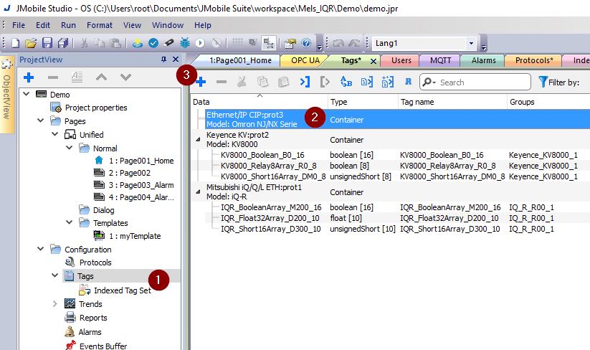Collapse the Keyence KV:prot2 container
This screenshot has height=350, width=590.
[198, 139]
